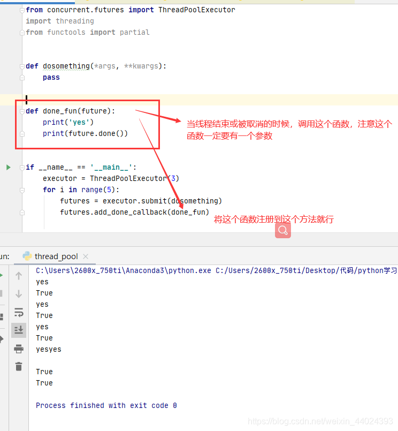Click the Down the Stack Trace arrow
The height and width of the screenshot is (431, 398).
click(x=19, y=294)
